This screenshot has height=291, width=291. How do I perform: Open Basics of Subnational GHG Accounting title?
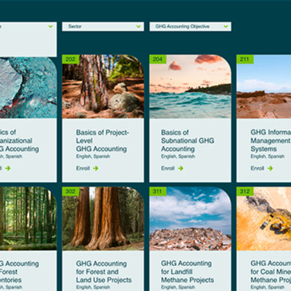187,141
